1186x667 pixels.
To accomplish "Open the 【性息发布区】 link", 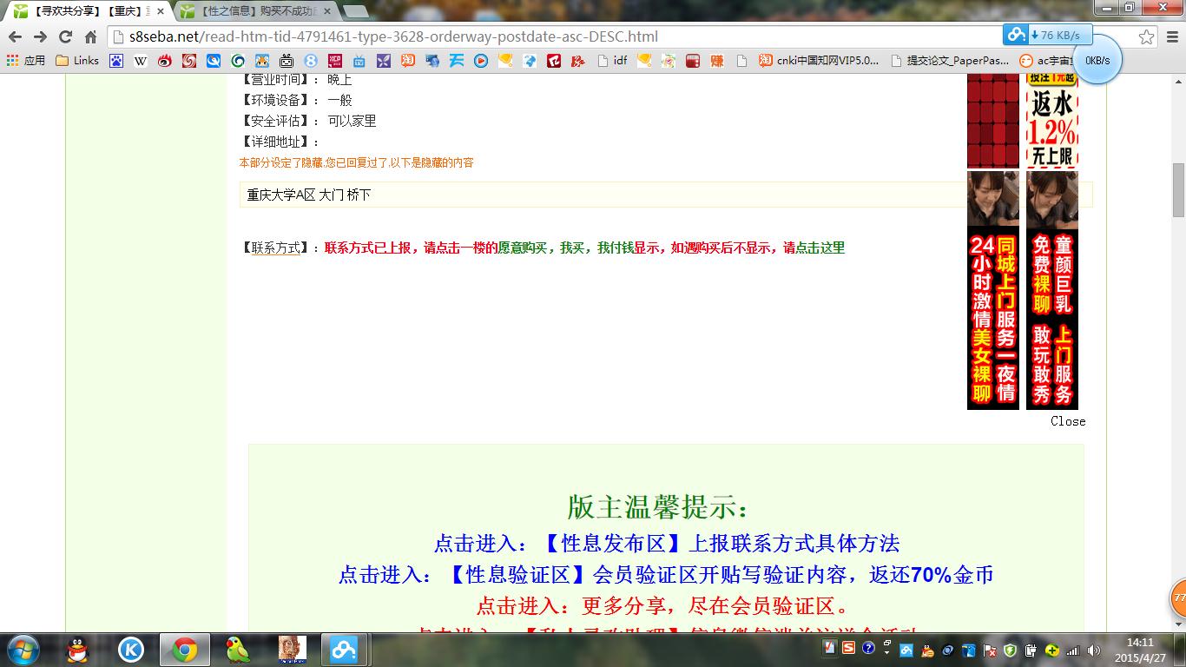I will 610,543.
